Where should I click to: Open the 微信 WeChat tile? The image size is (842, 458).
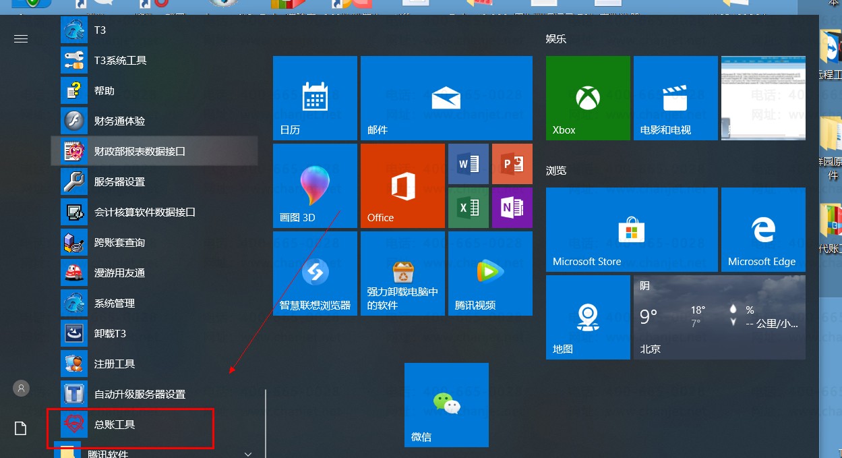click(446, 405)
